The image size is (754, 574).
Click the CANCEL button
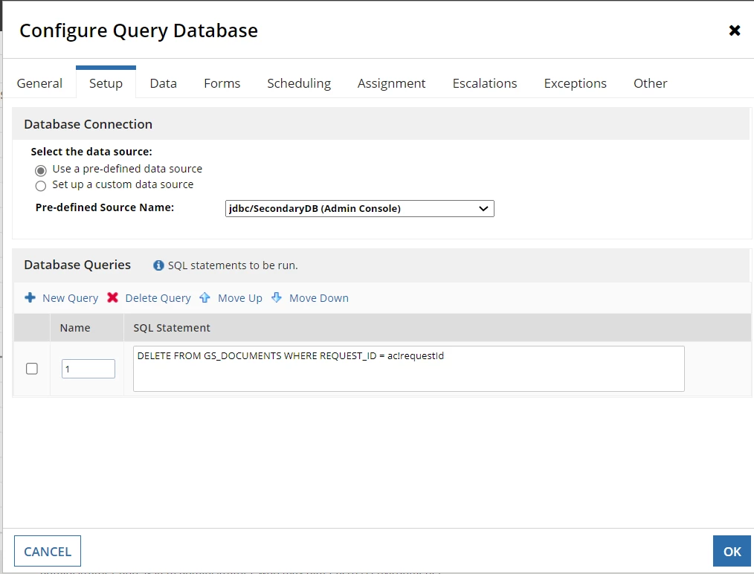click(x=48, y=551)
